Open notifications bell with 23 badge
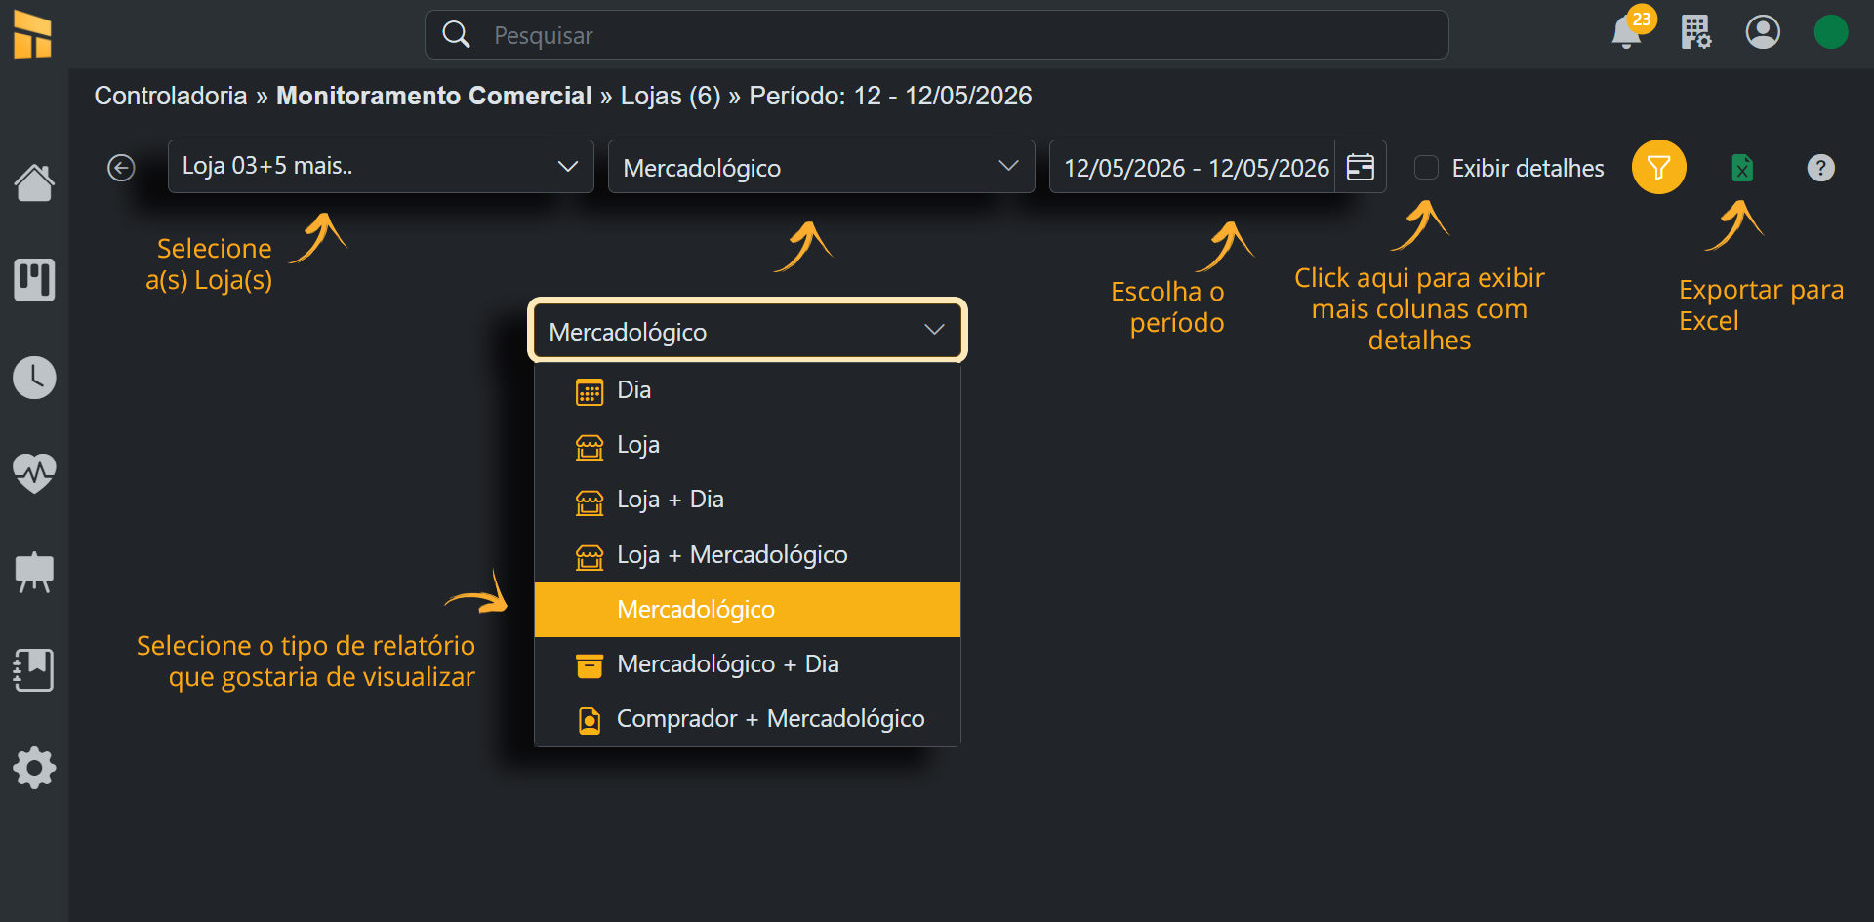Screen dimensions: 1874x922 click(1628, 32)
